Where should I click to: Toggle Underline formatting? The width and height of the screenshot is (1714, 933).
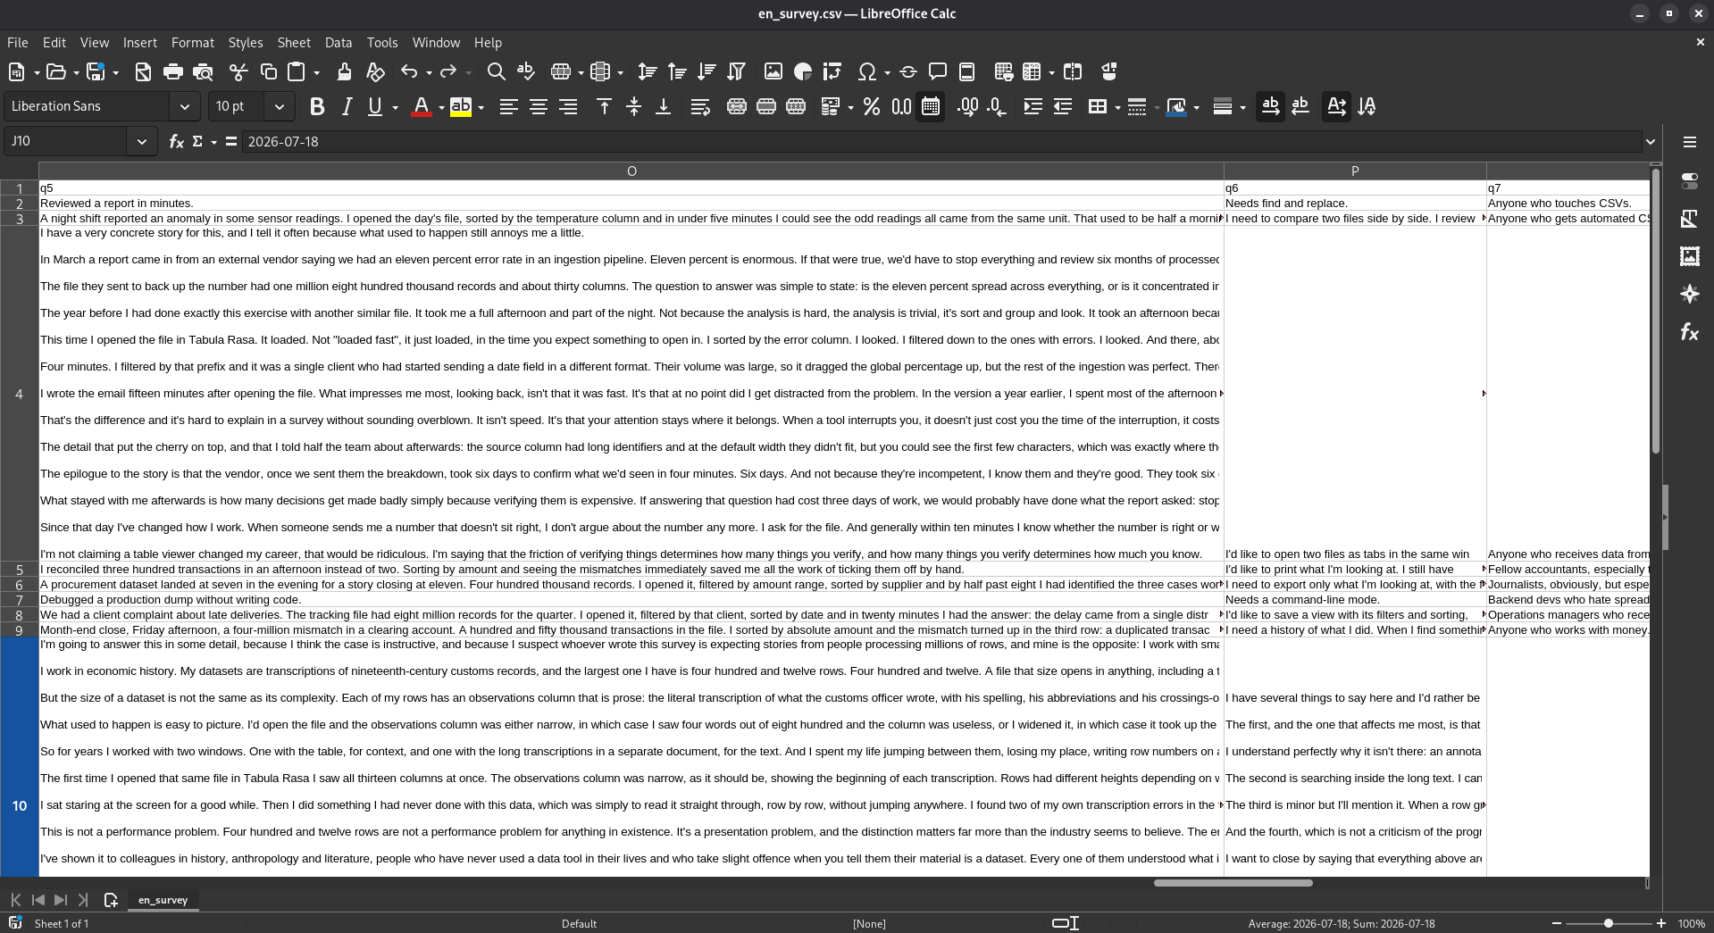coord(375,106)
